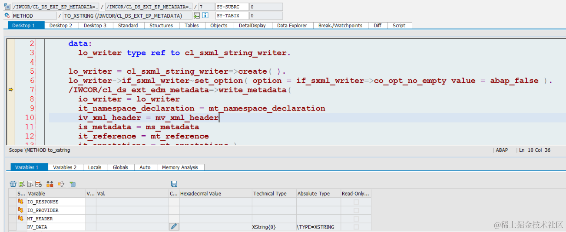Click line number 8 in editor gutter
This screenshot has width=566, height=232.
pos(32,99)
